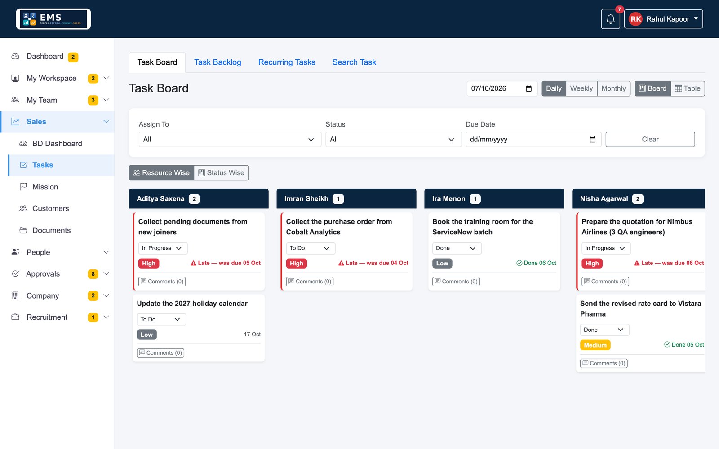Click the RK avatar icon

click(x=635, y=19)
